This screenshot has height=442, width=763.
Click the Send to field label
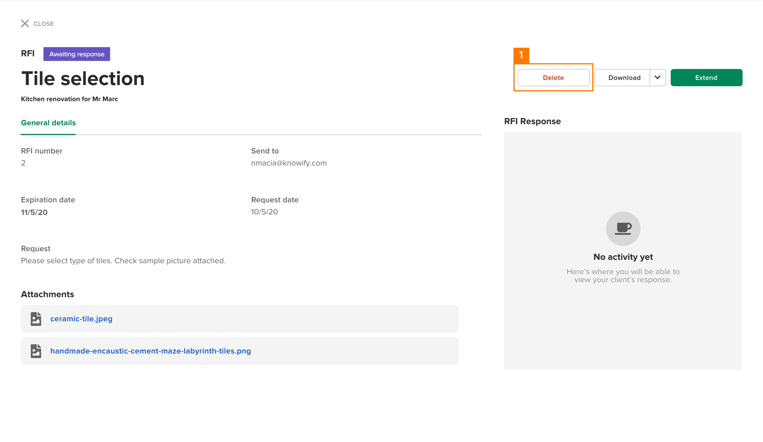coord(265,151)
